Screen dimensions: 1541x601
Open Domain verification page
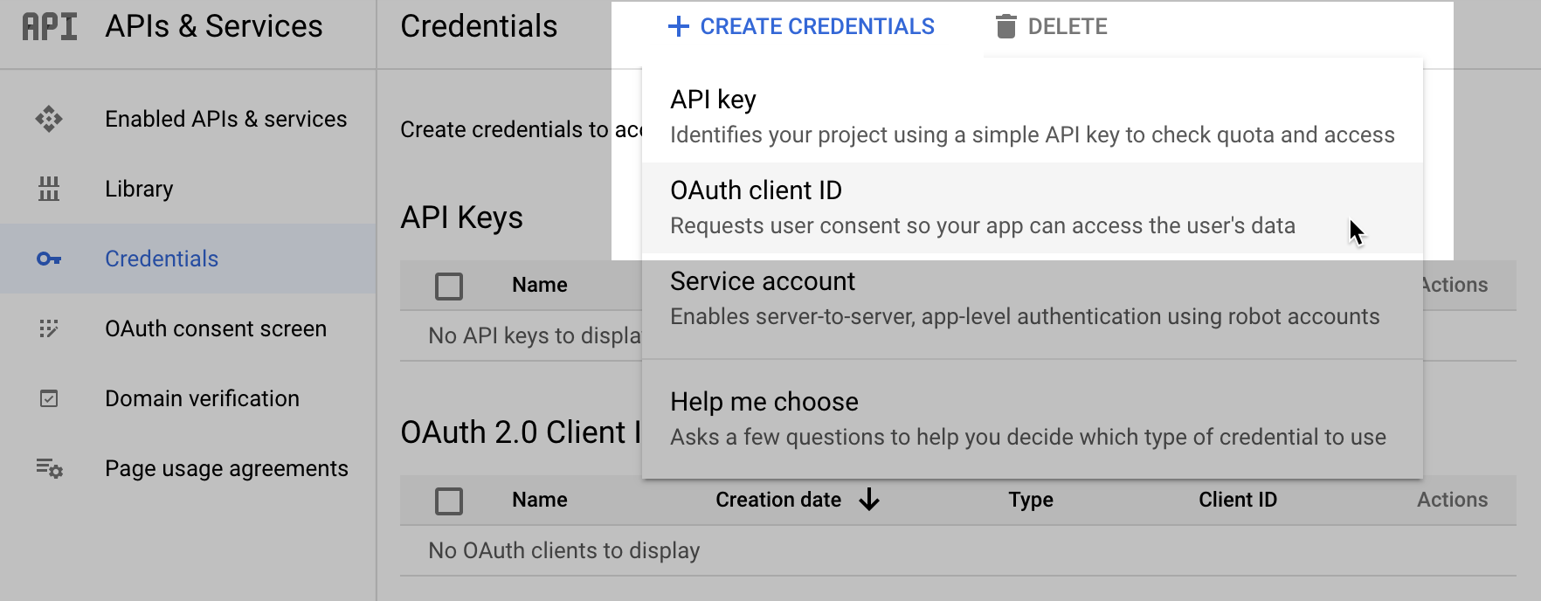pyautogui.click(x=202, y=398)
